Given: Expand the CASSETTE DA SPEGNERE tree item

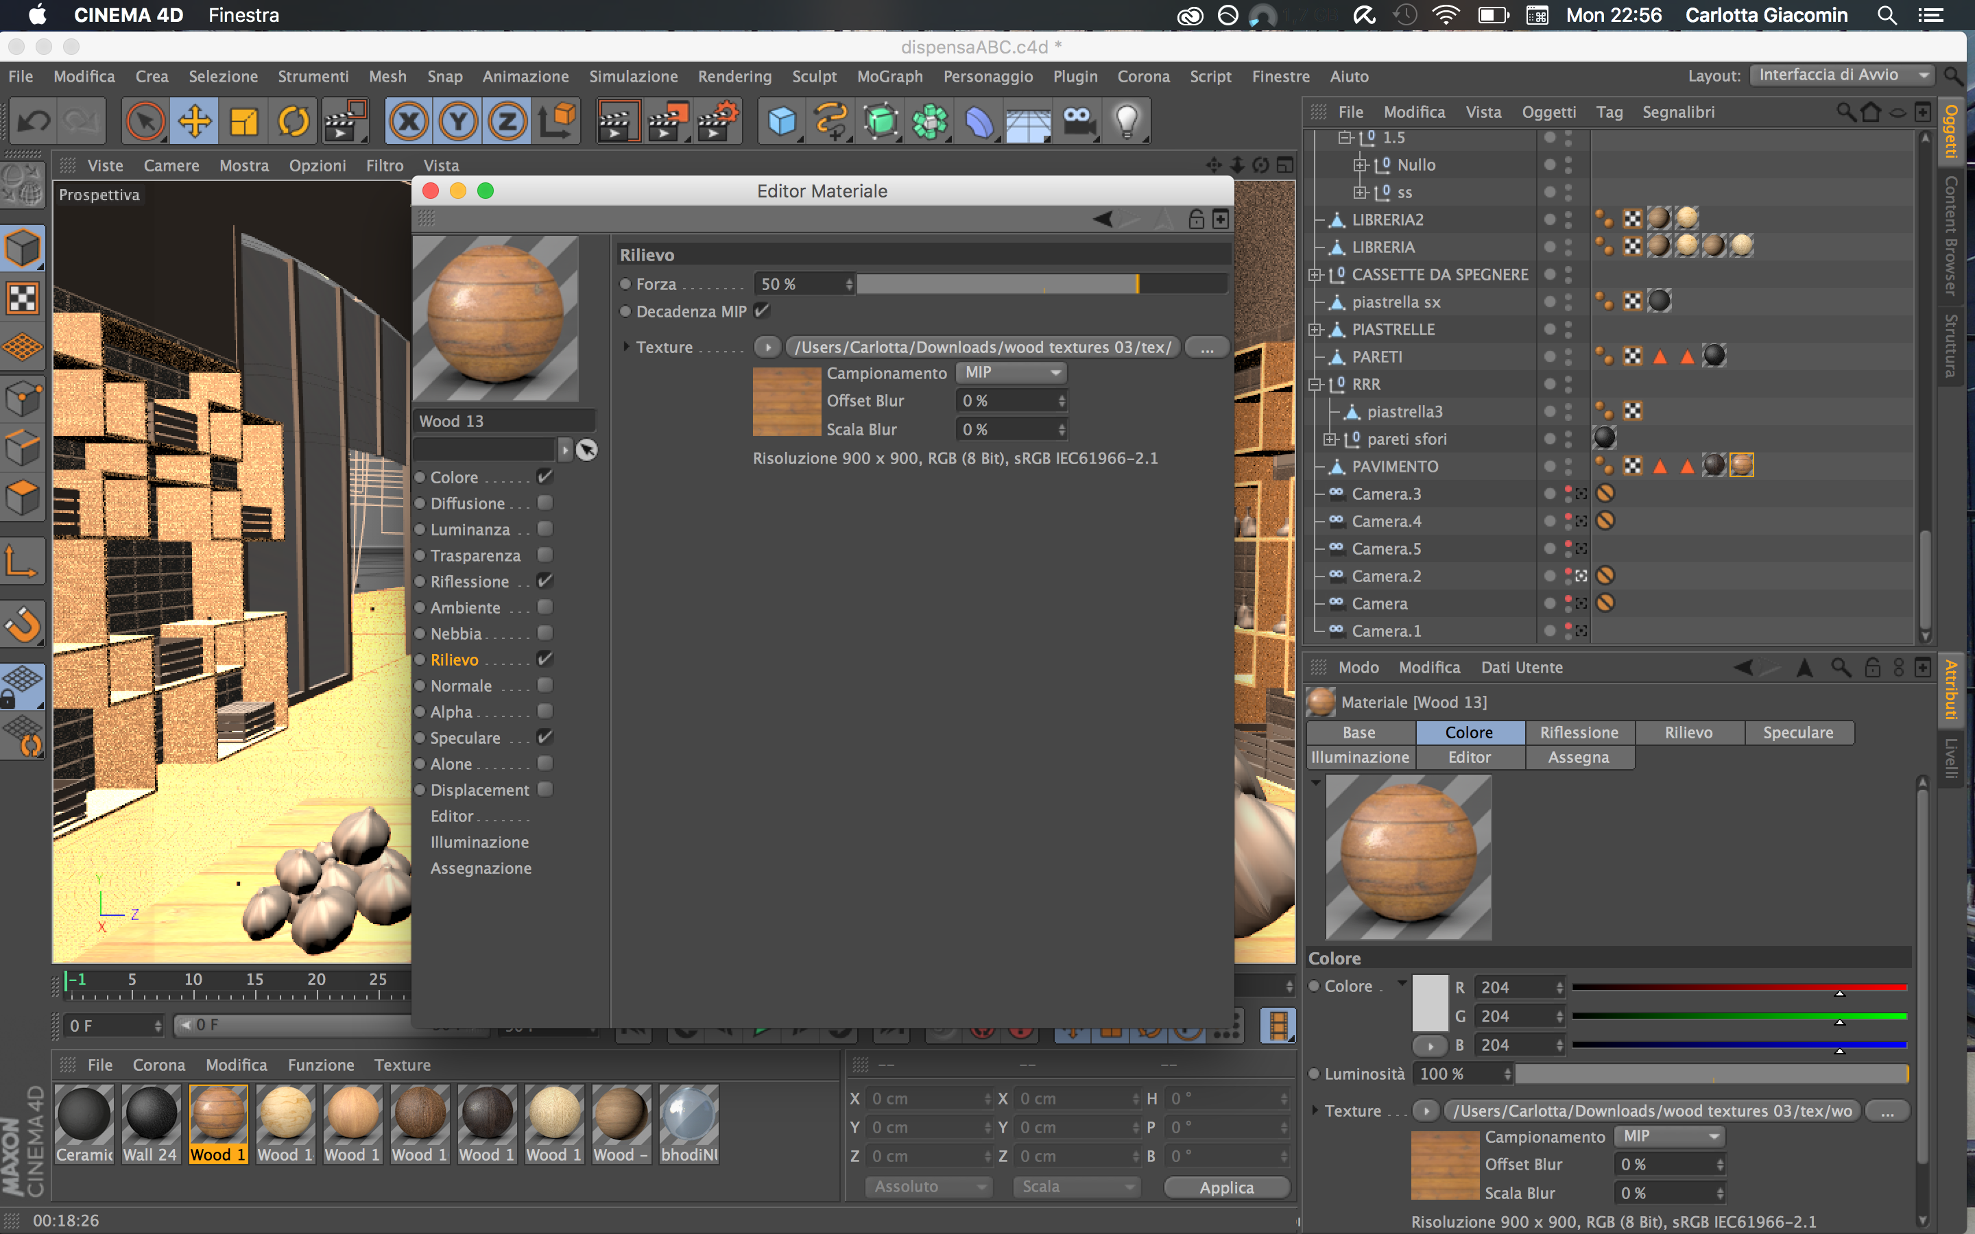Looking at the screenshot, I should [x=1315, y=275].
